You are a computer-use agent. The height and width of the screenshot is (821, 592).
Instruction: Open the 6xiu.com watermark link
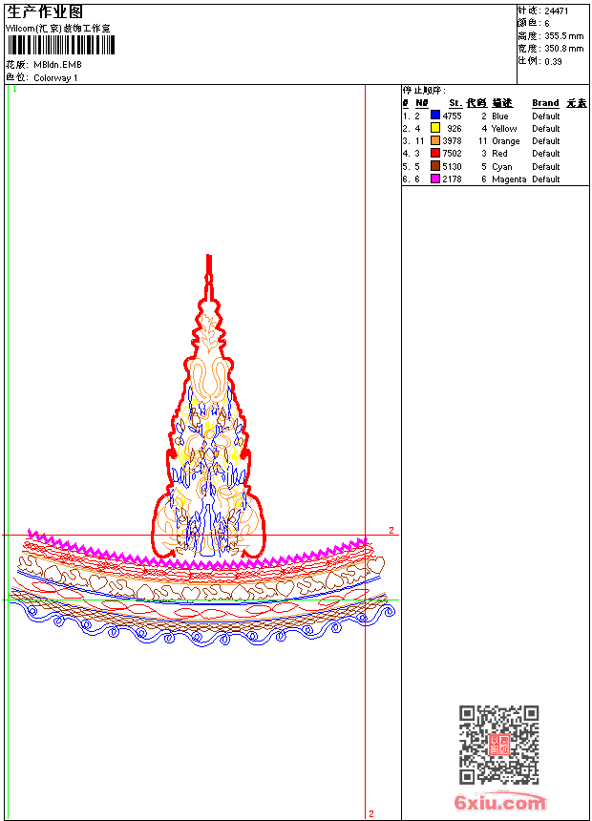(x=500, y=803)
